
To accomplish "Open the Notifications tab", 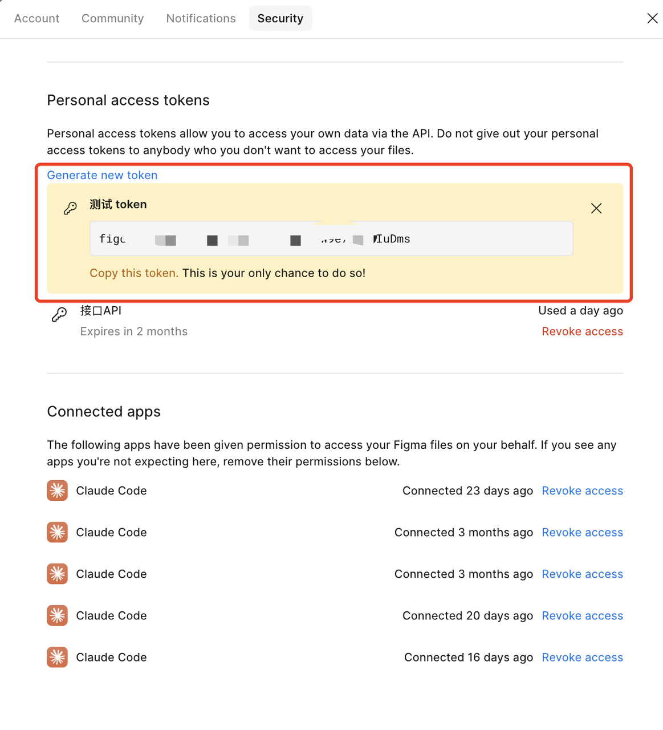I will pos(201,18).
